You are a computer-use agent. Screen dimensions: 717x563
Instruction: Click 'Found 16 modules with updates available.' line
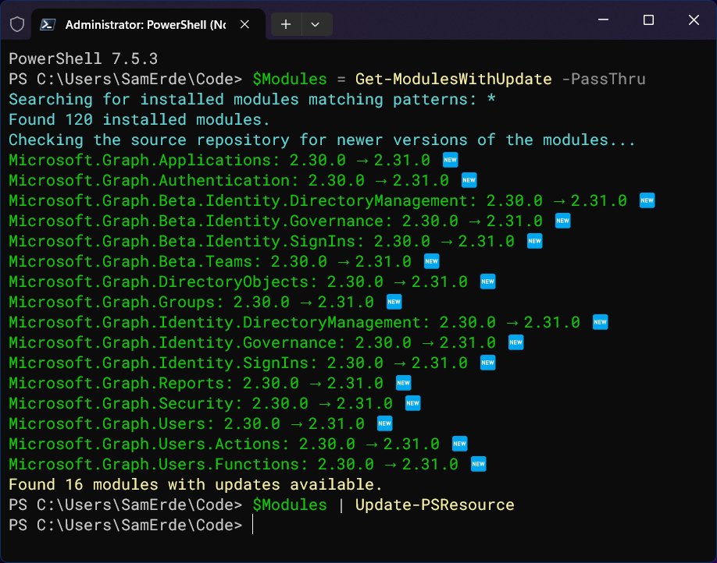[x=196, y=484]
